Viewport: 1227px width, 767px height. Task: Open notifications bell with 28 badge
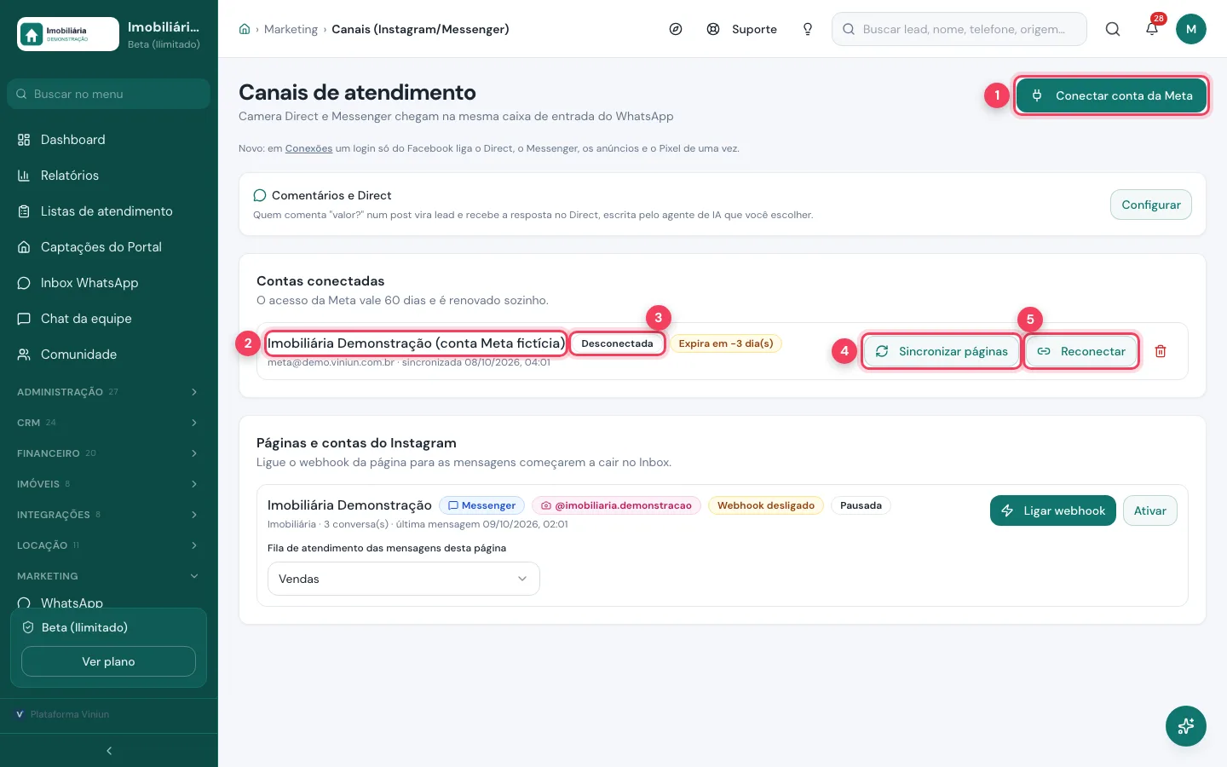point(1152,29)
